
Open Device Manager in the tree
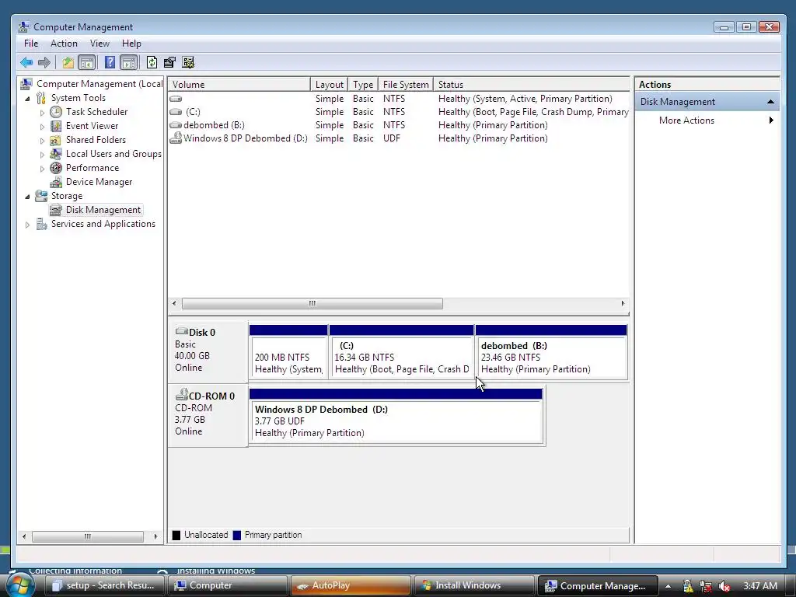point(99,182)
